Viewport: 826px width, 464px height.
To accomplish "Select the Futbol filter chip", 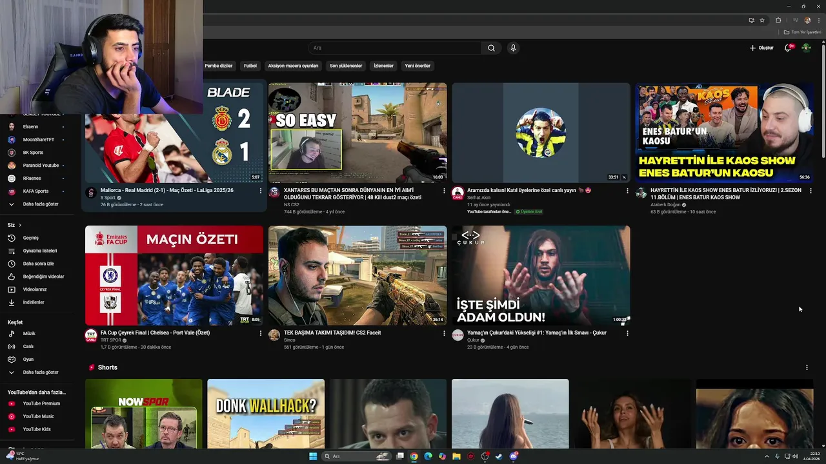I will pyautogui.click(x=250, y=66).
